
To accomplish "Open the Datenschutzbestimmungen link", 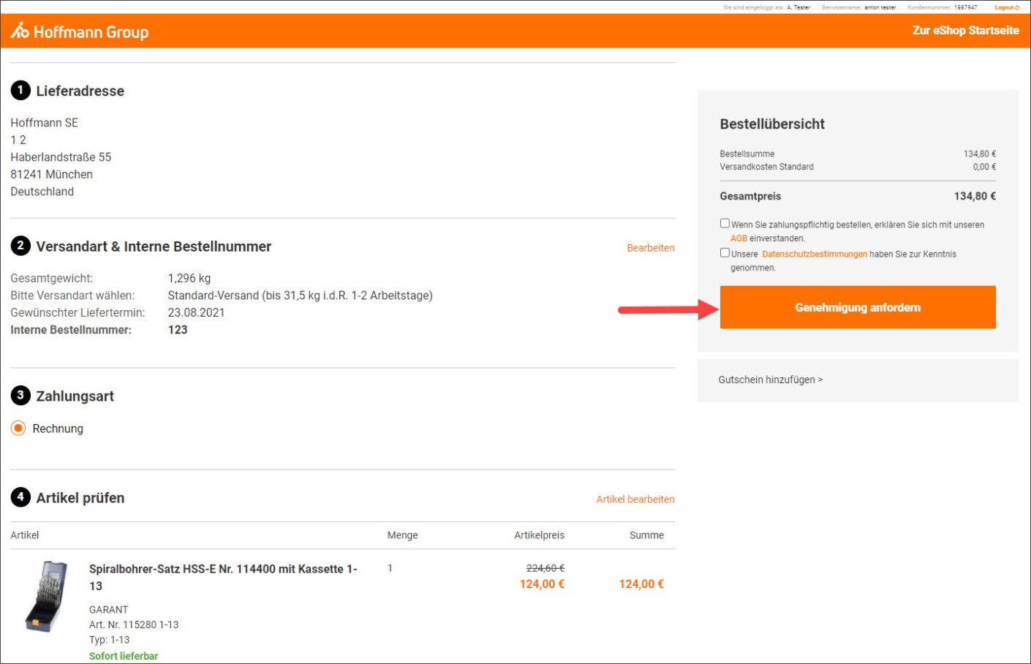I will (814, 254).
